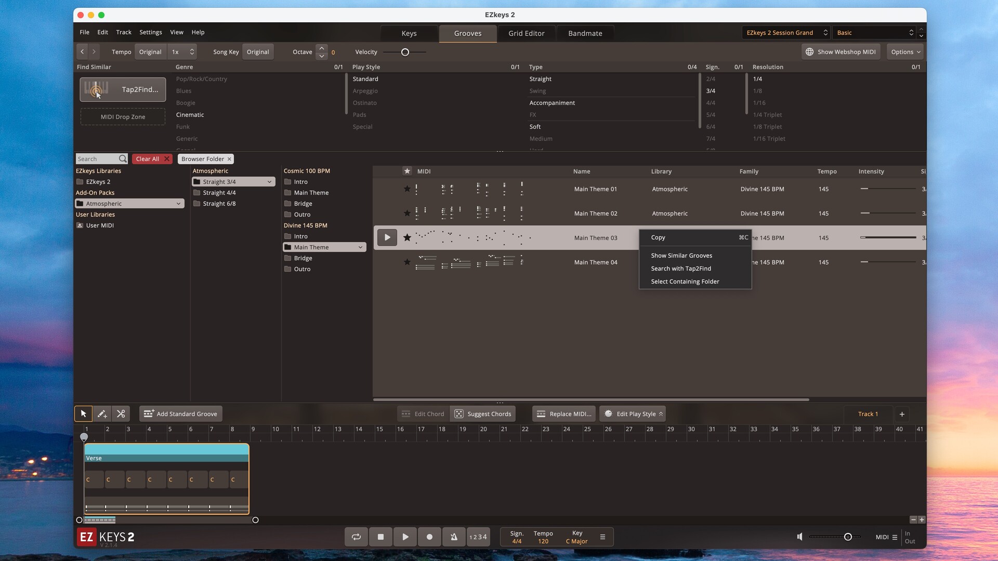Select the pencil draw tool
The width and height of the screenshot is (998, 561).
102,414
